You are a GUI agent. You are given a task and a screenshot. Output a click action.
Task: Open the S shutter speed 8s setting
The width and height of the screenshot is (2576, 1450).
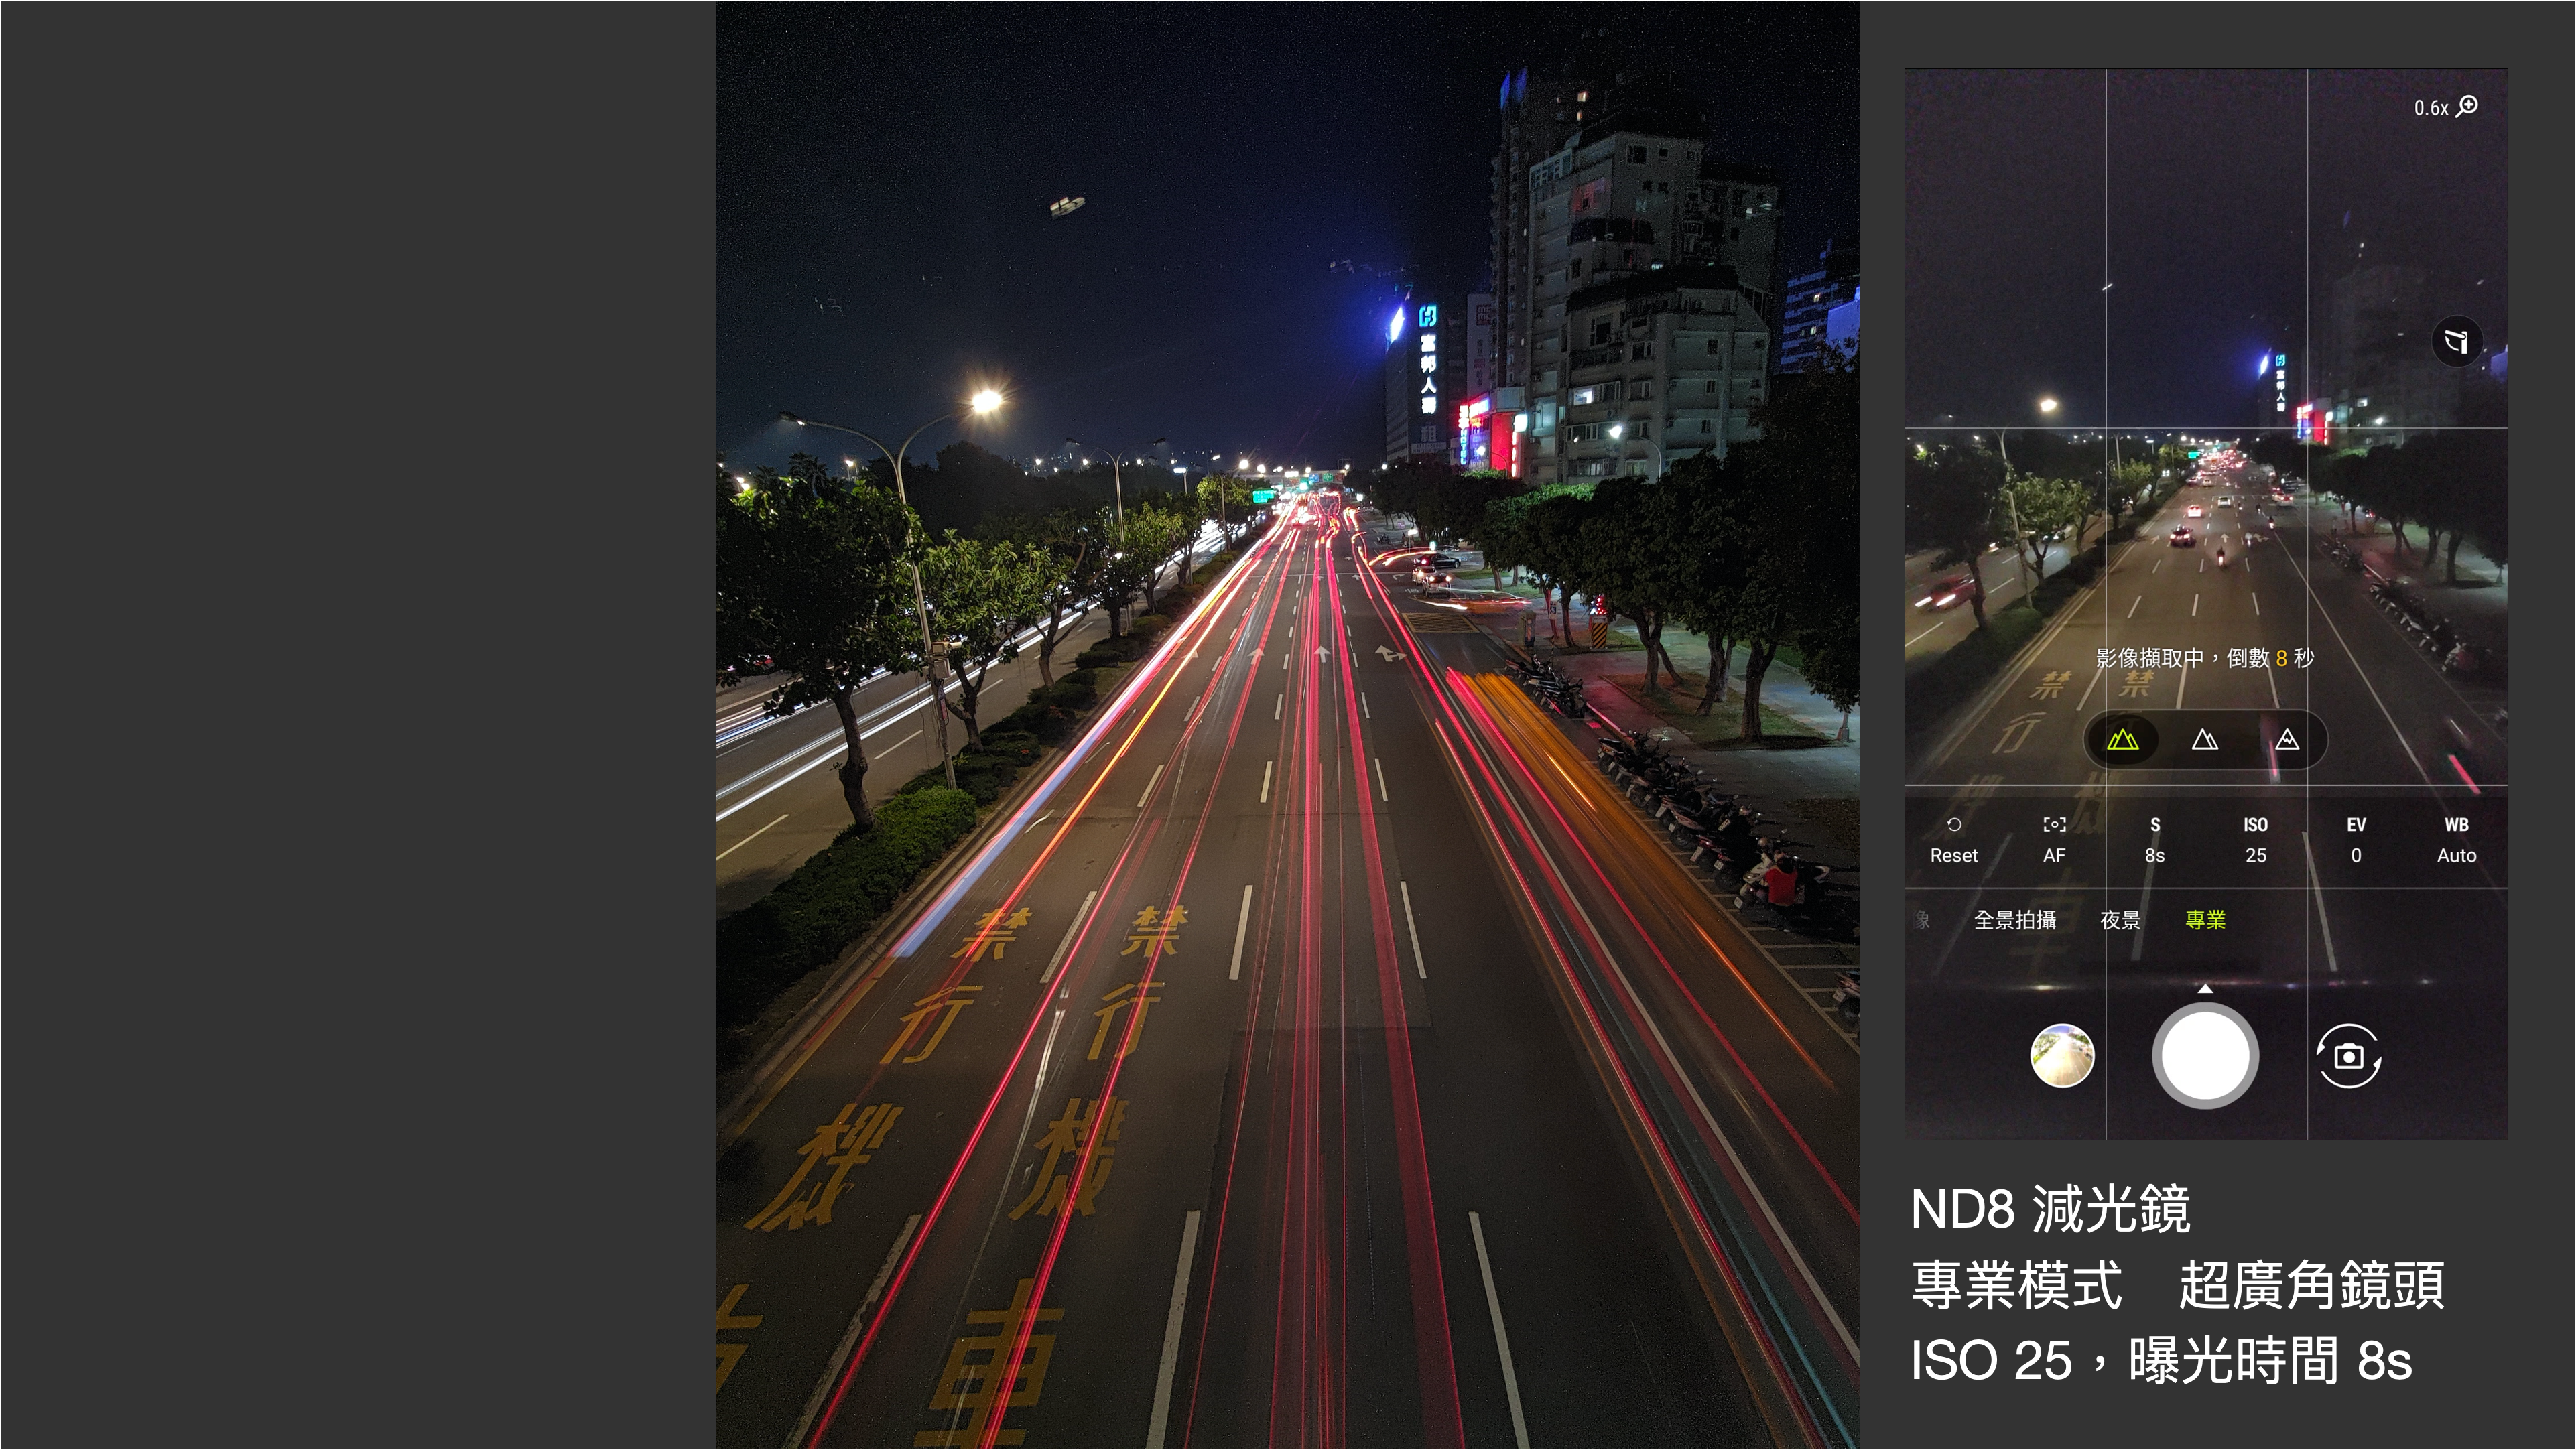coord(2155,840)
